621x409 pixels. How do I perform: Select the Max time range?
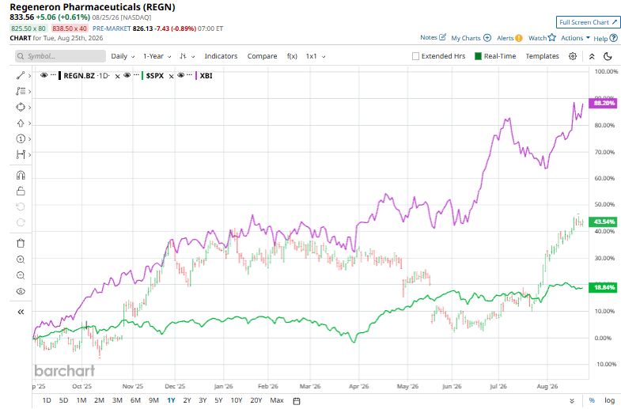click(x=277, y=400)
